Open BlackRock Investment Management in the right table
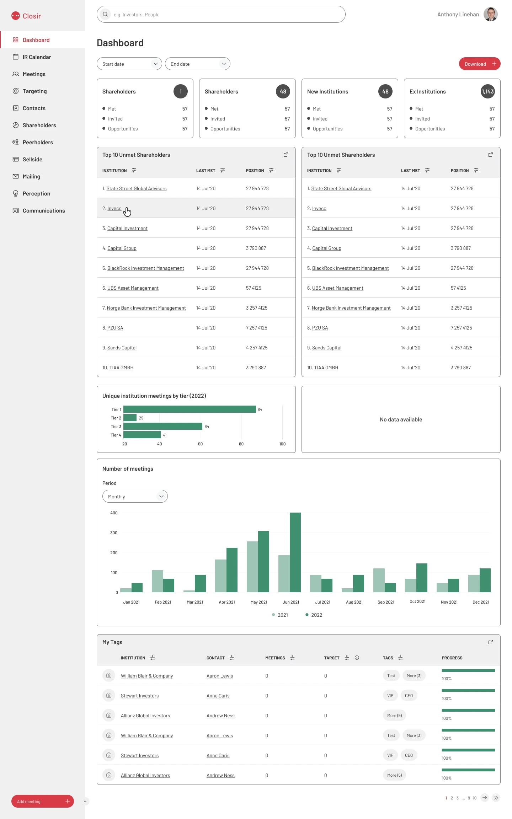Image resolution: width=512 pixels, height=819 pixels. click(350, 268)
